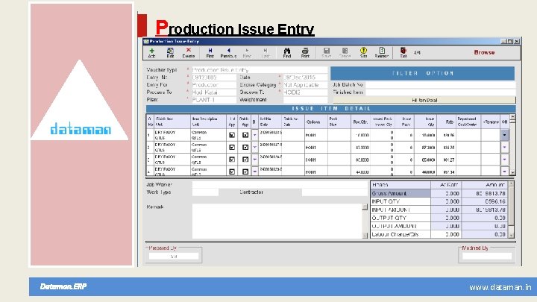537x302 pixels.
Task: Click the Fill Item Detail button
Action: 424,100
